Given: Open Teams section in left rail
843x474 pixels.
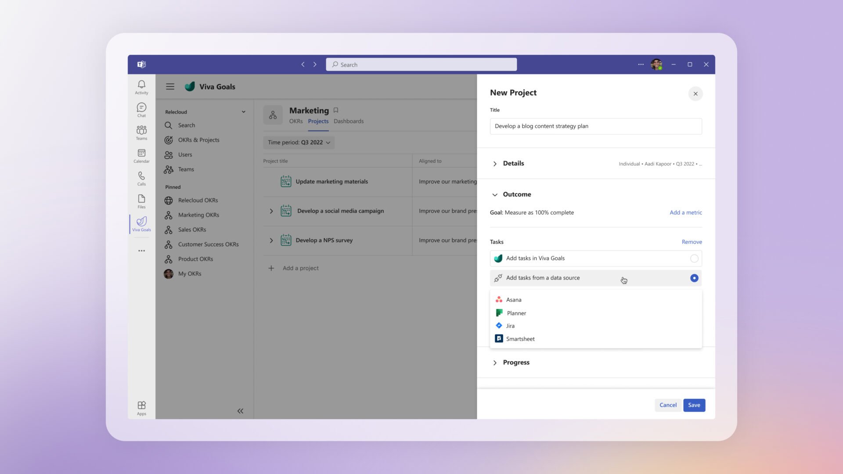Looking at the screenshot, I should pos(141,133).
